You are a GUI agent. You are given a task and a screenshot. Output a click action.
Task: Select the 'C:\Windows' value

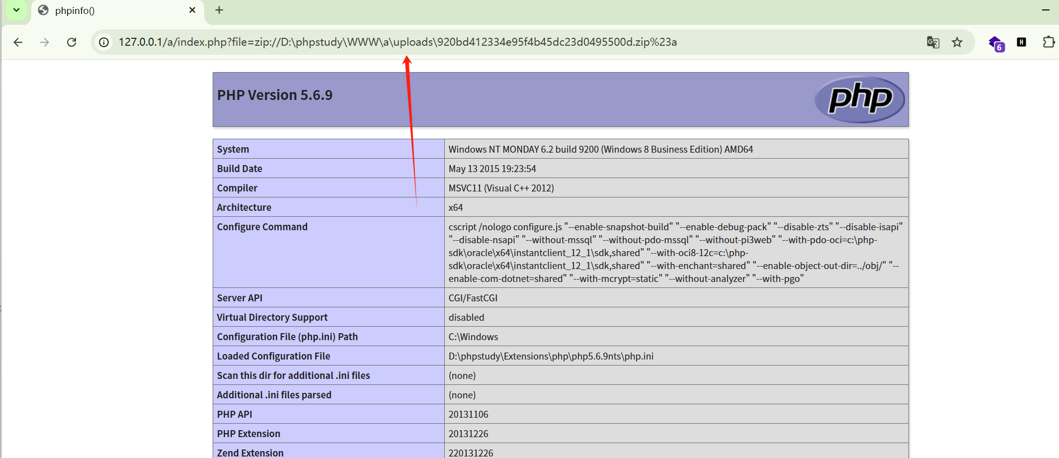(474, 337)
